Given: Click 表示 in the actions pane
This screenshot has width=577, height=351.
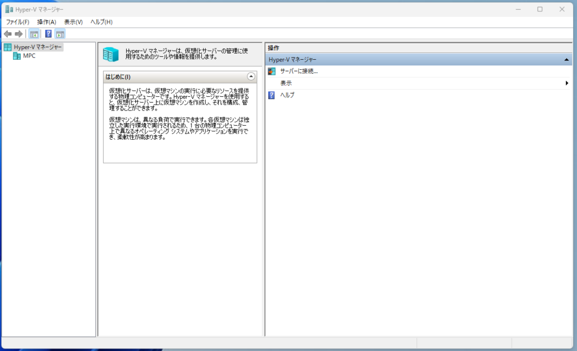Looking at the screenshot, I should point(286,83).
